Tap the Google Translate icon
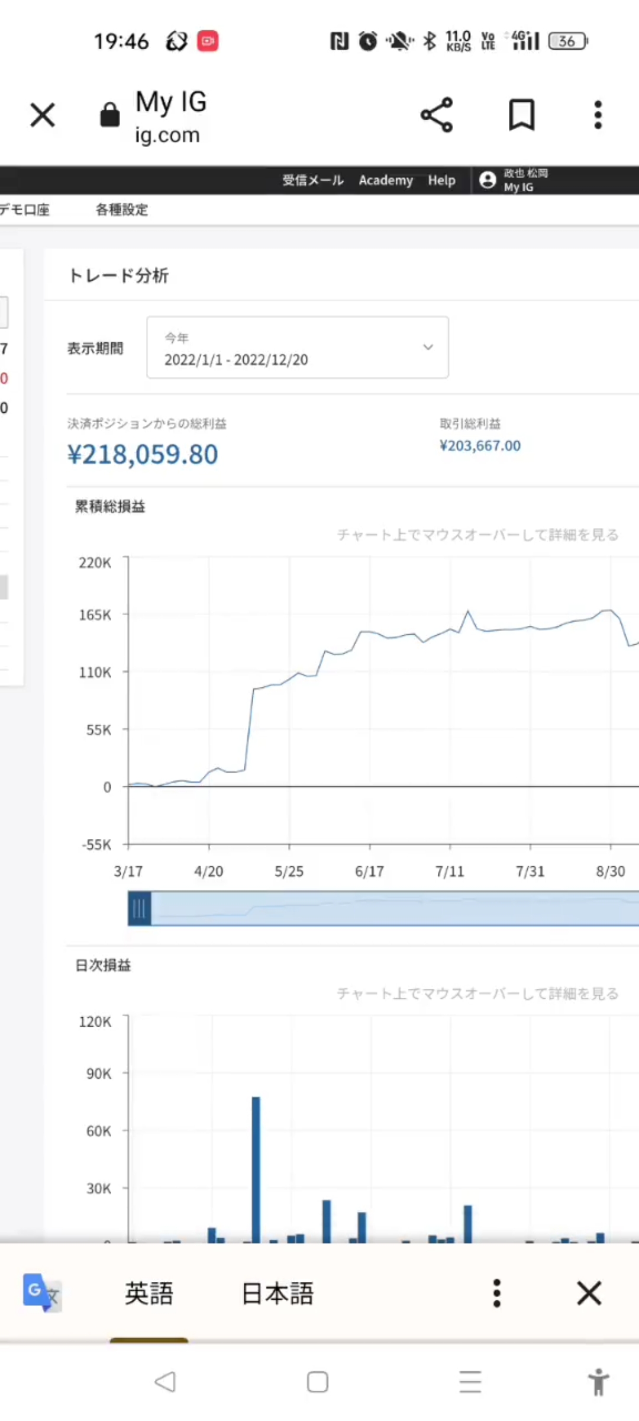Screen dimensions: 639x1421 (41, 1293)
